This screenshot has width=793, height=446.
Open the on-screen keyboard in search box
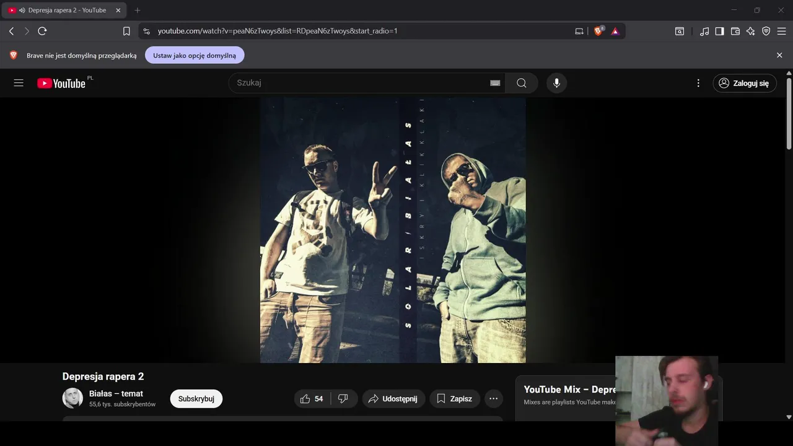(x=495, y=83)
